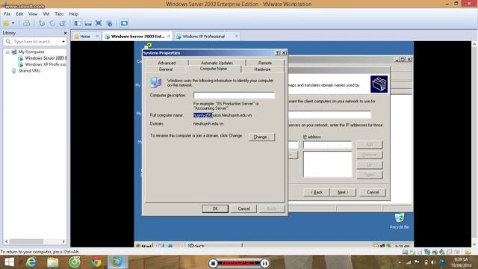Open the File menu
This screenshot has width=478, height=269.
pyautogui.click(x=7, y=14)
